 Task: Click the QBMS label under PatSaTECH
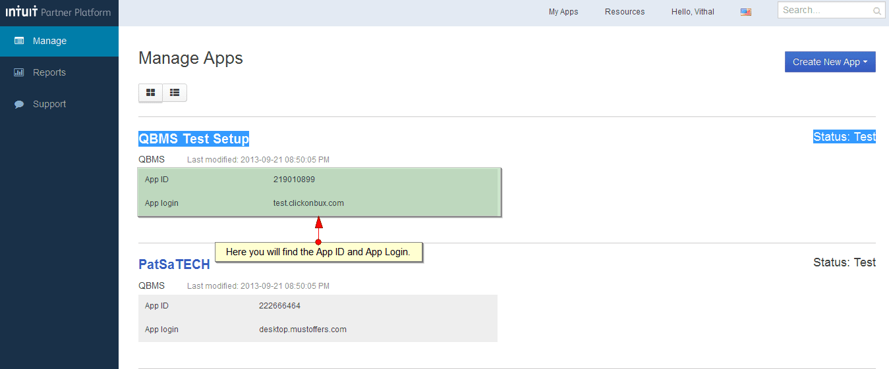(152, 285)
